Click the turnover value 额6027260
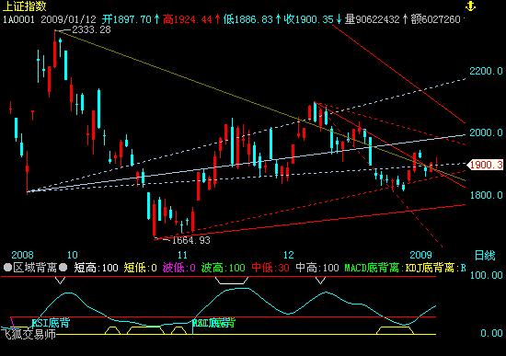The height and width of the screenshot is (356, 506). [436, 19]
